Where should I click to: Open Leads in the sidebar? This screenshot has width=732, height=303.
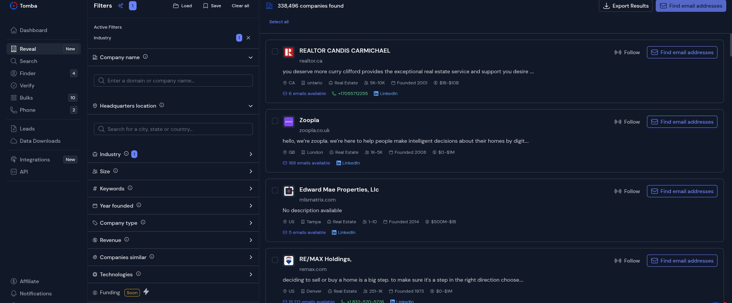click(27, 129)
